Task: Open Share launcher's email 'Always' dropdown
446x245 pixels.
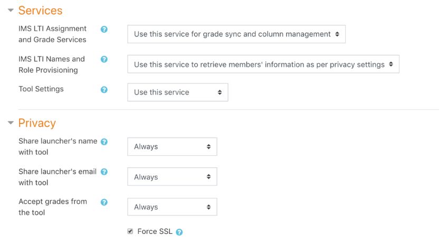Action: [172, 177]
